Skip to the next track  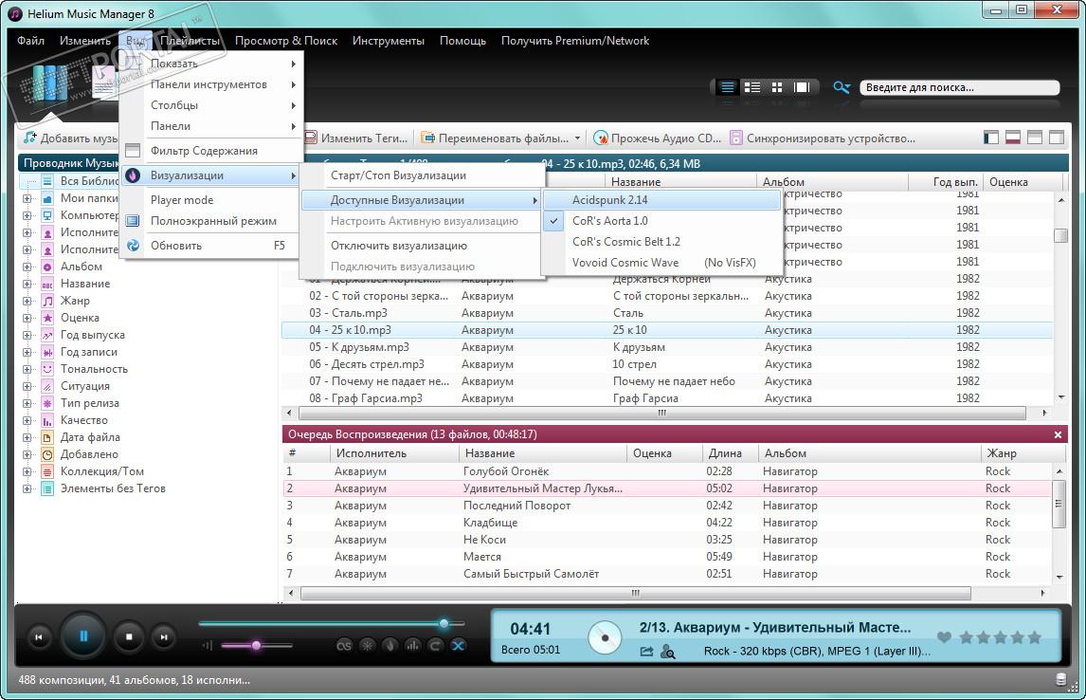163,637
